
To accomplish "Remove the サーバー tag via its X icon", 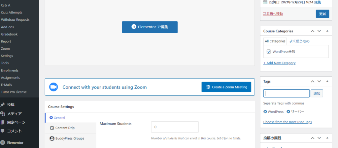I will coord(288,112).
